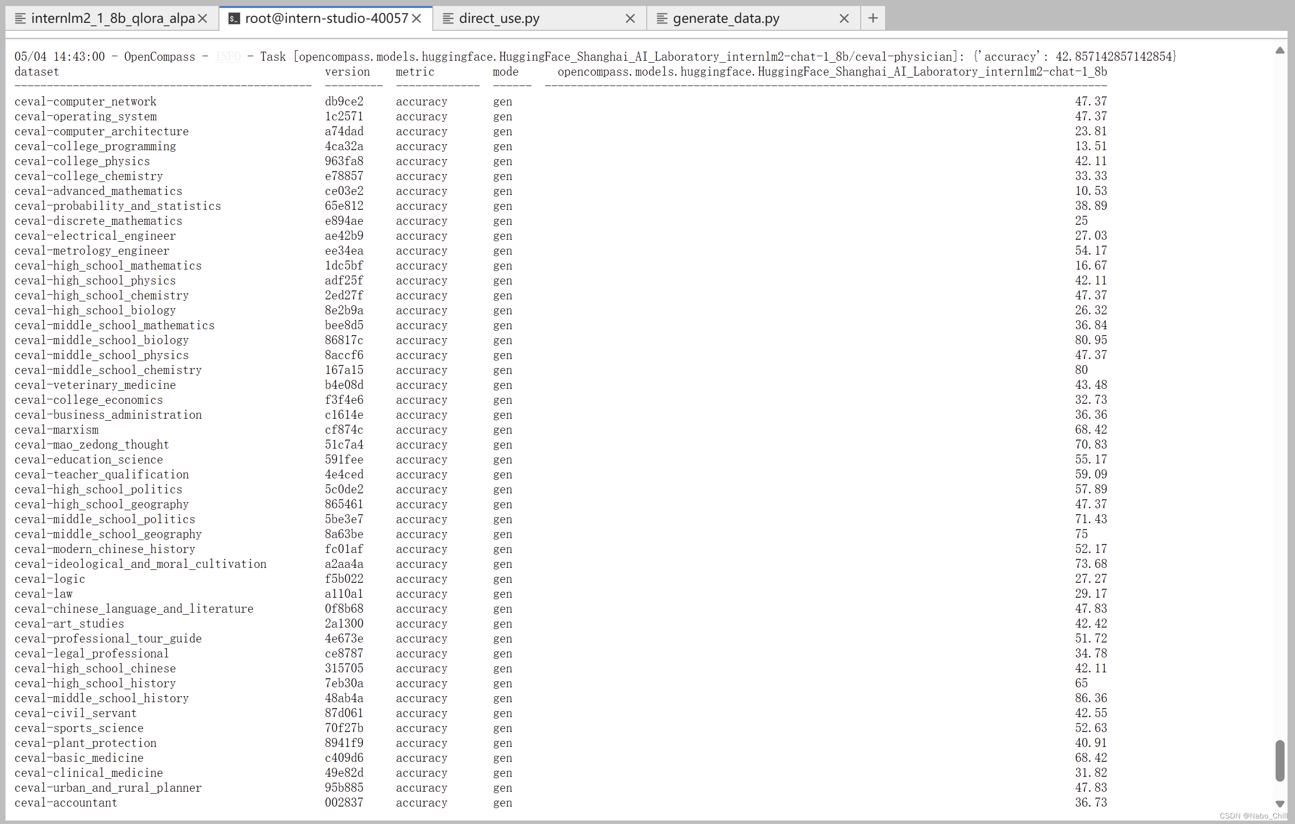This screenshot has height=824, width=1295.
Task: Close the generate_data.py tab
Action: point(844,18)
